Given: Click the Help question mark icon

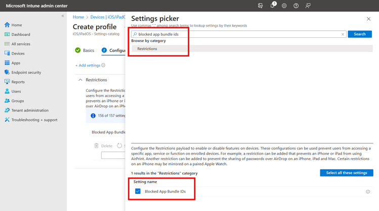Looking at the screenshot, I should click(x=296, y=6).
